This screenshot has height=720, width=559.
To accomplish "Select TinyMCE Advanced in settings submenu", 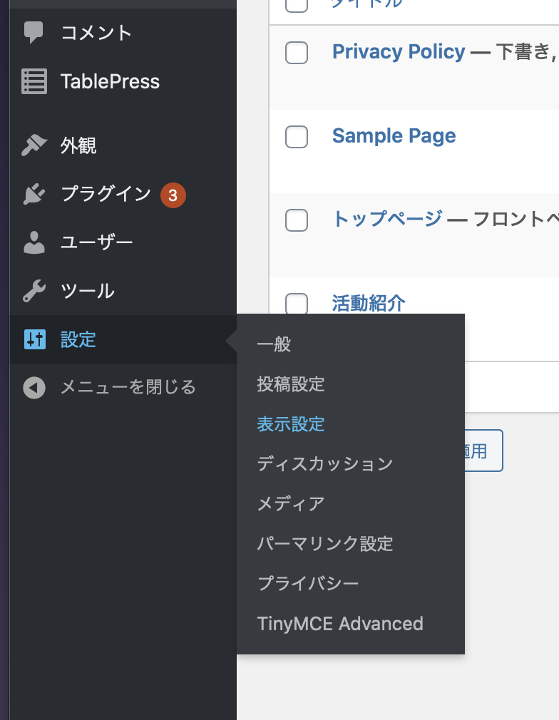I will 340,624.
